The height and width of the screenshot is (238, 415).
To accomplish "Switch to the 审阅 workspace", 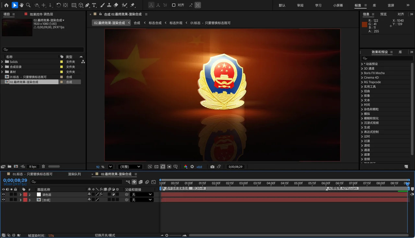I will point(300,6).
